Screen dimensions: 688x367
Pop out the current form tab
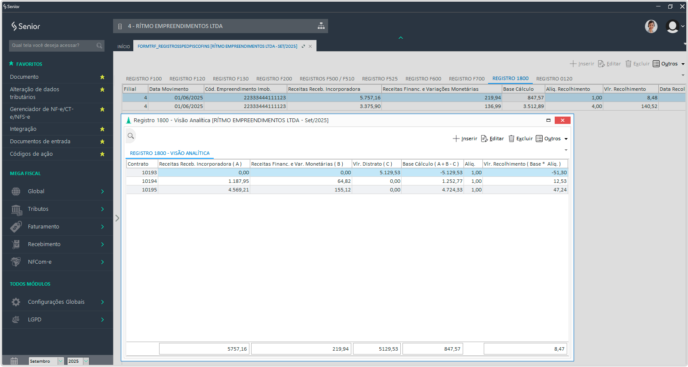(303, 46)
